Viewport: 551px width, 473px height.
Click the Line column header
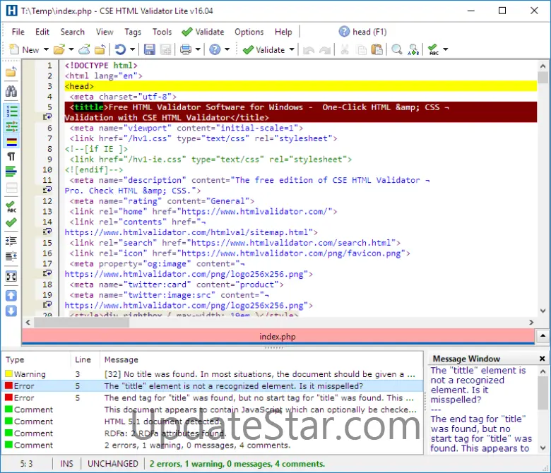tap(85, 359)
